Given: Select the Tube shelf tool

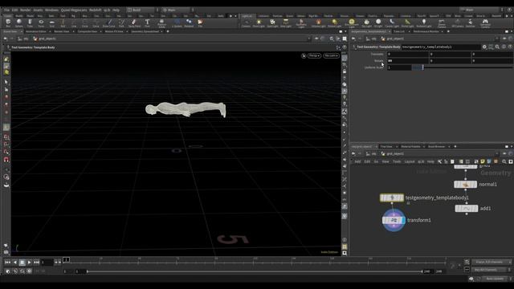Looking at the screenshot, I should click(30, 23).
